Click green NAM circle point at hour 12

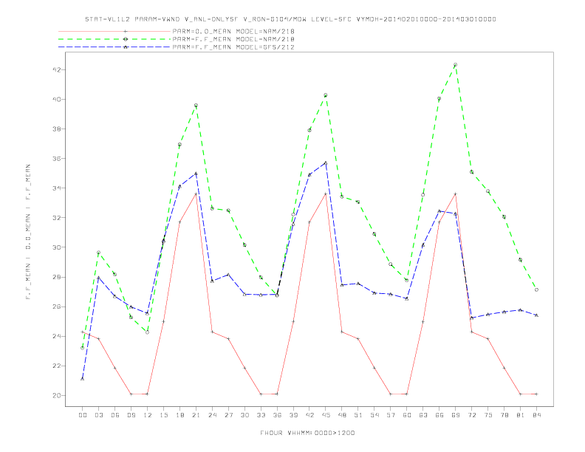(x=148, y=332)
